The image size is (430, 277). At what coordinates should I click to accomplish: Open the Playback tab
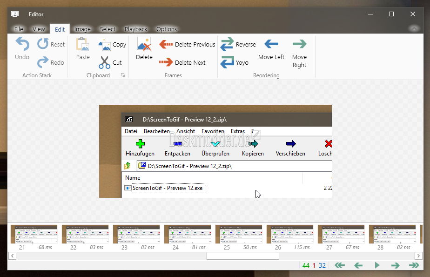pos(136,29)
